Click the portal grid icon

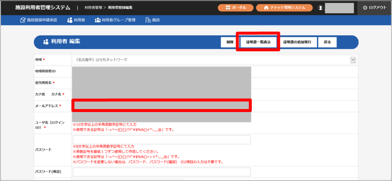[228, 8]
